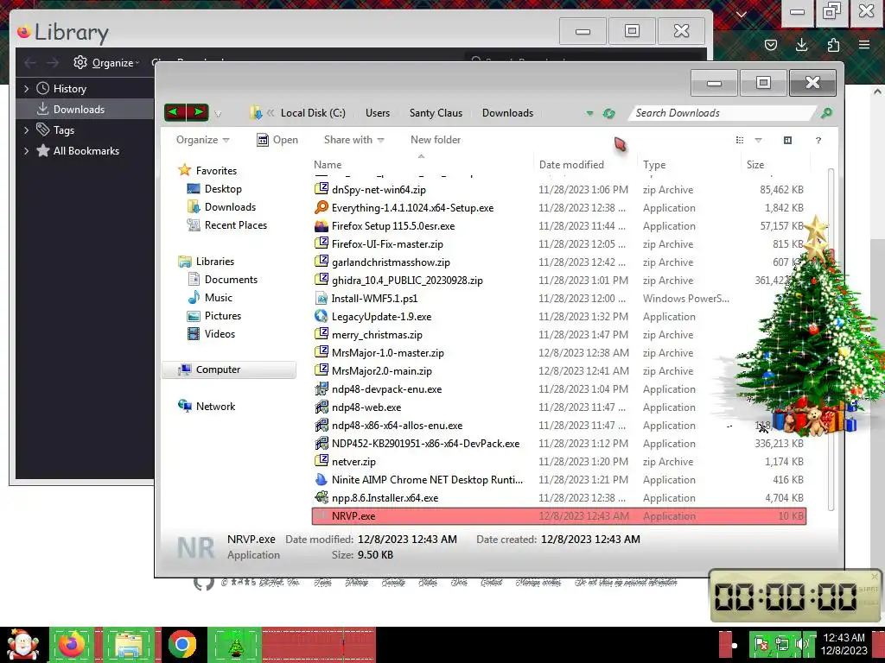Select highlighted NRVP.exe row

click(x=559, y=516)
